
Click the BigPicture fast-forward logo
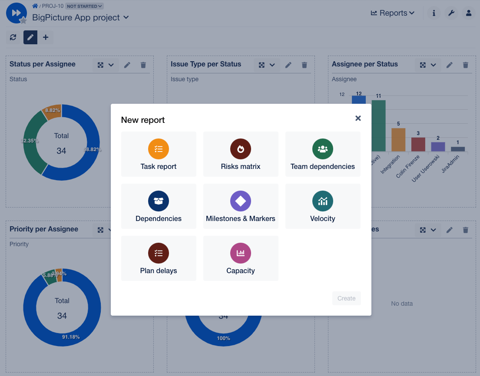(x=16, y=13)
